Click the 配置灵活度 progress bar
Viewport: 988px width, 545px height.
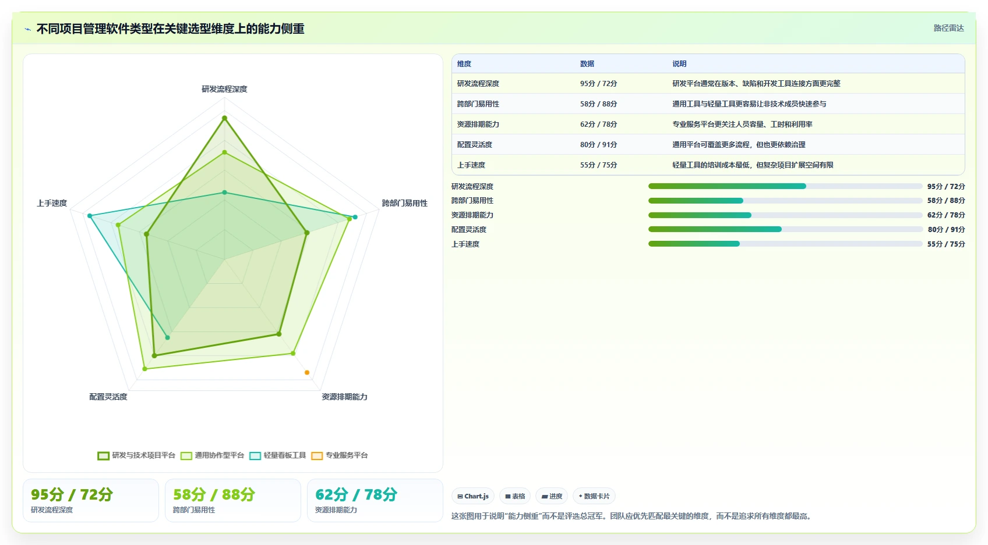click(x=785, y=229)
